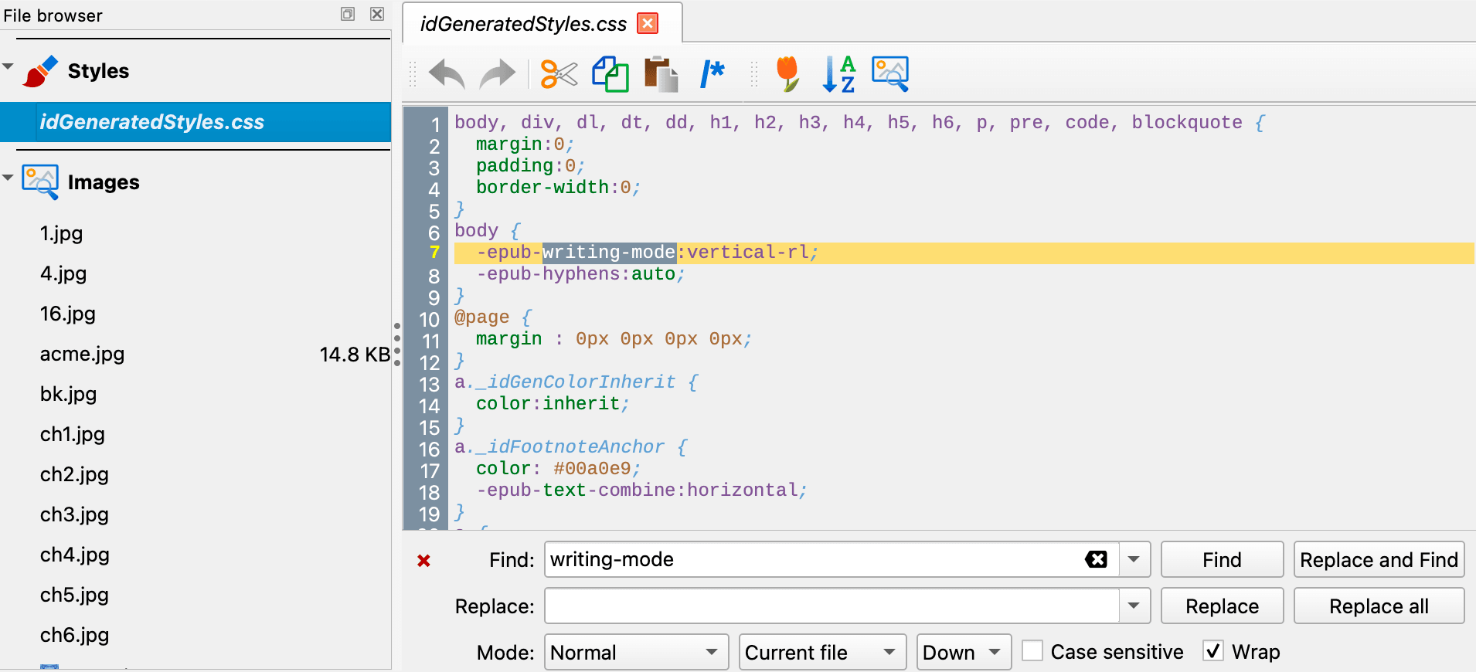
Task: Select ch4.jpg in the Images list
Action: tap(74, 555)
